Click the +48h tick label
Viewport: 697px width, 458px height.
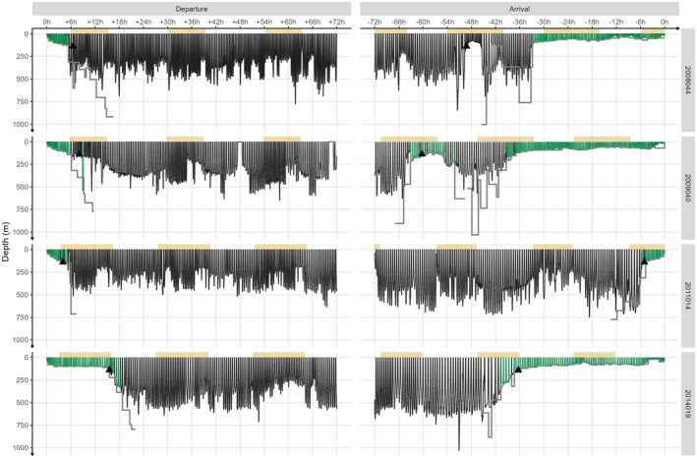[x=241, y=22]
